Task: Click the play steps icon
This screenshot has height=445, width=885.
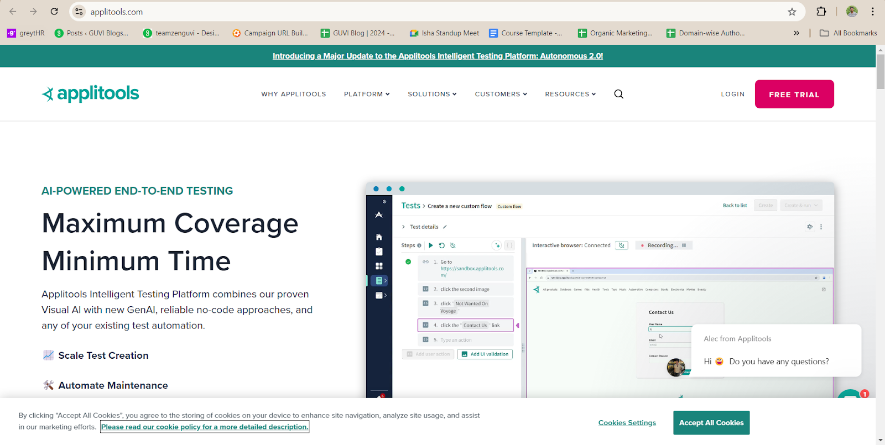Action: [431, 245]
